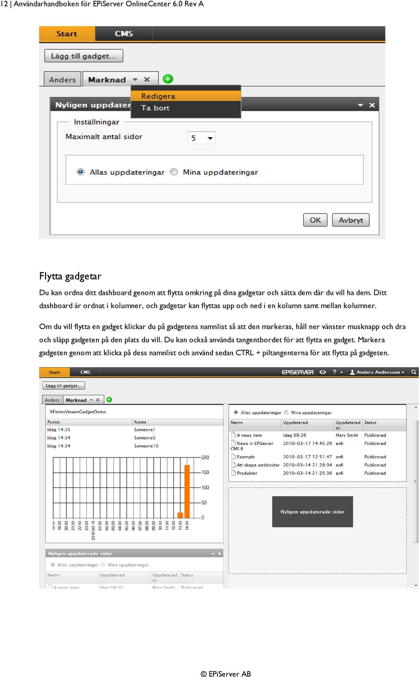Open the Produkter page link
Screen dimensions: 419x677
click(x=247, y=473)
